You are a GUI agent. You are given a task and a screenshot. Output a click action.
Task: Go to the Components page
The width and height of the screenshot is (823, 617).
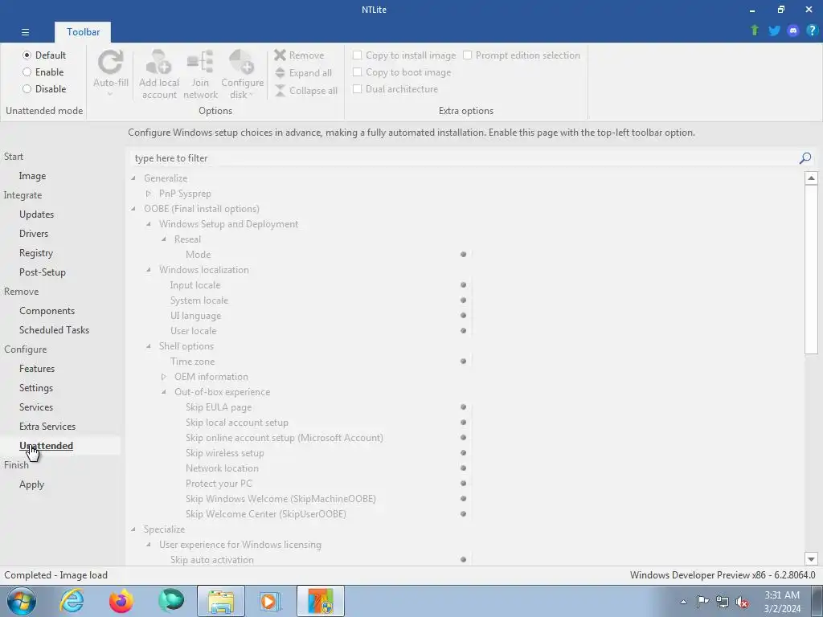point(47,311)
